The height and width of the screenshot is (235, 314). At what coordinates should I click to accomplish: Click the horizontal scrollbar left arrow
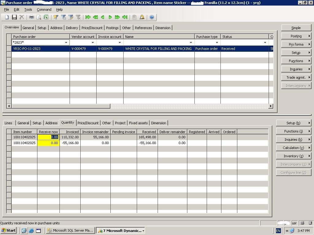[9, 106]
